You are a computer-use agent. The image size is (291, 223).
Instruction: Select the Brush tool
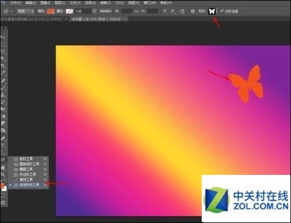point(3,88)
